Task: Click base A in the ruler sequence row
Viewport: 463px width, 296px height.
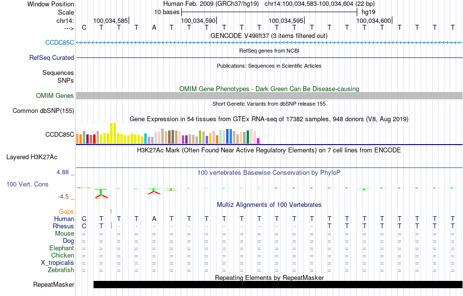Action: [154, 28]
